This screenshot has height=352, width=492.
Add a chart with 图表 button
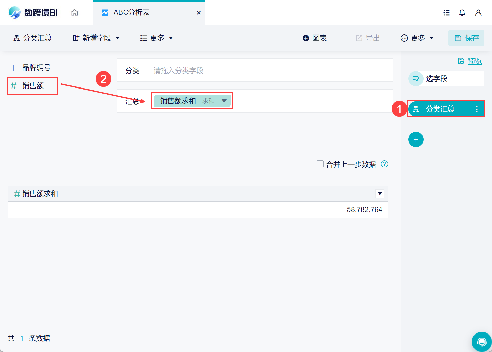[x=314, y=38]
